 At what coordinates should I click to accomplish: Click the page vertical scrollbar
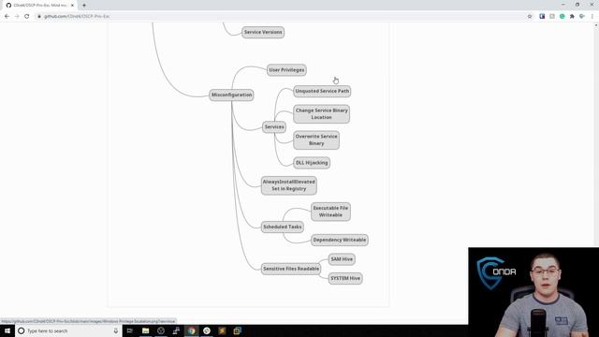pos(596,134)
